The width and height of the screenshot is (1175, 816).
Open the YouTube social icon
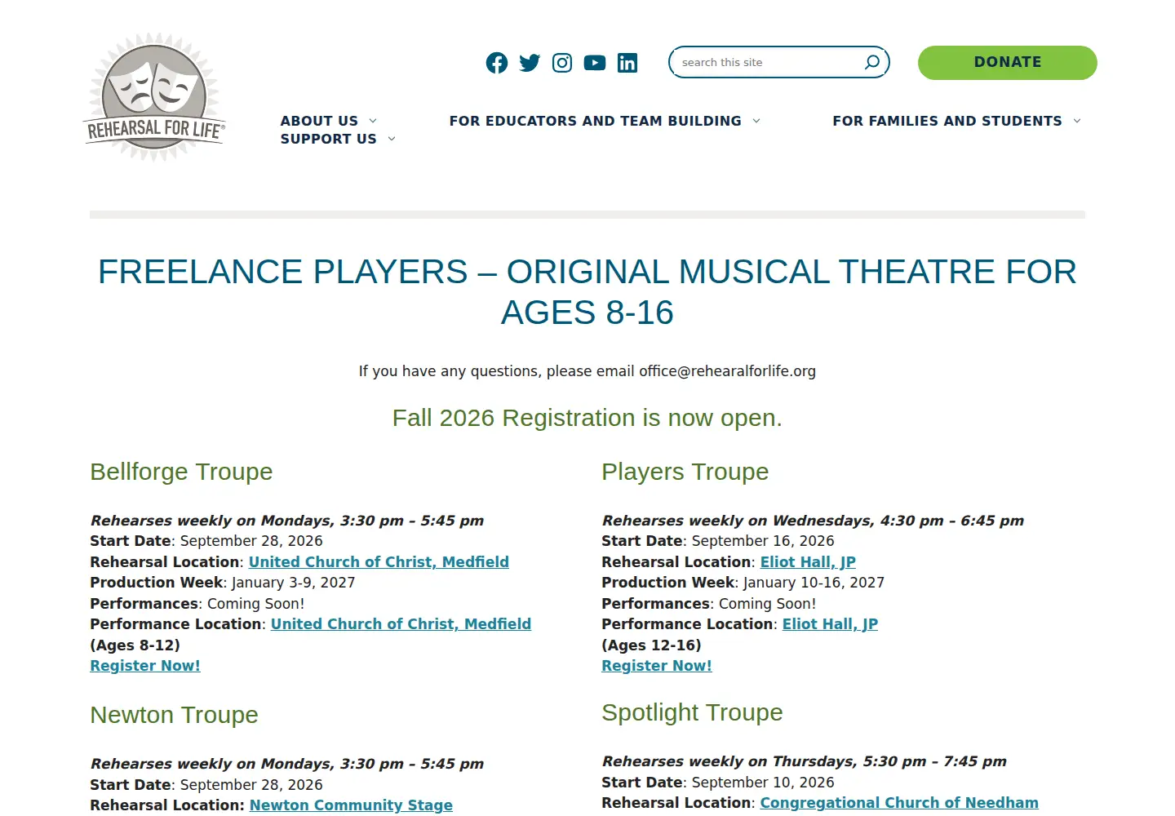[x=595, y=63]
